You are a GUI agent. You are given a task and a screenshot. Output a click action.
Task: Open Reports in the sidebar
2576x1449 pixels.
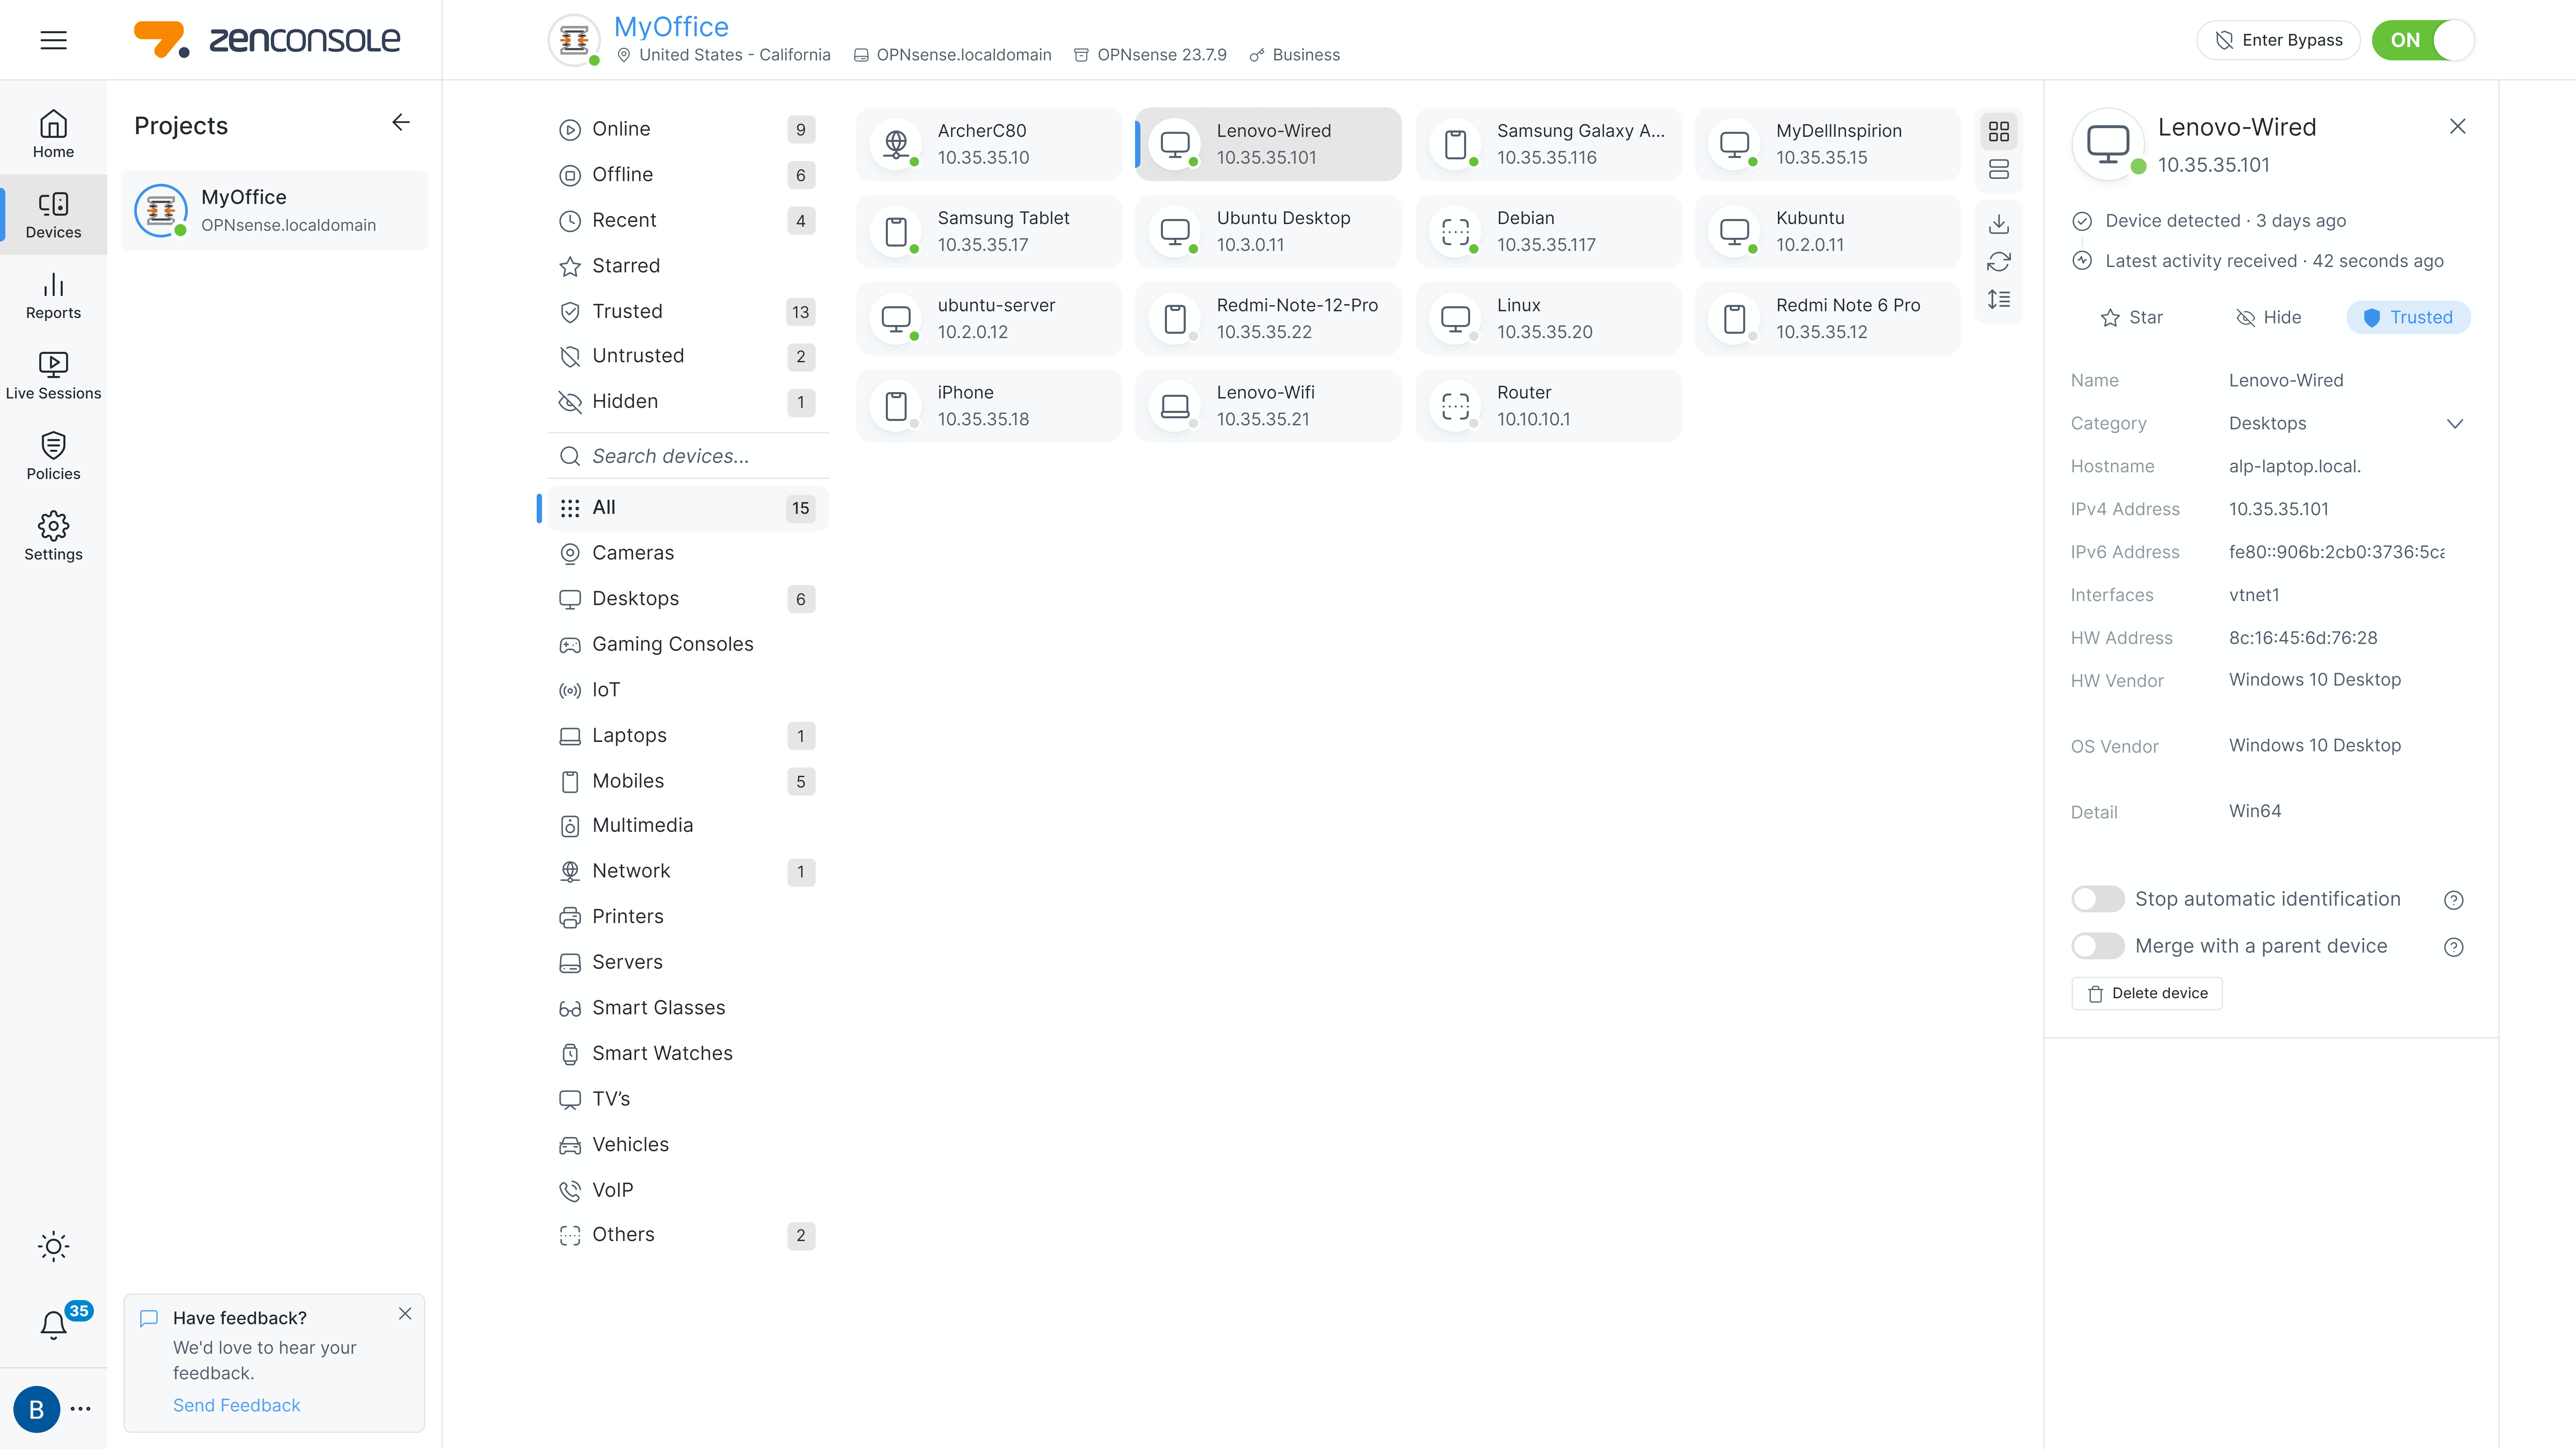pyautogui.click(x=53, y=296)
